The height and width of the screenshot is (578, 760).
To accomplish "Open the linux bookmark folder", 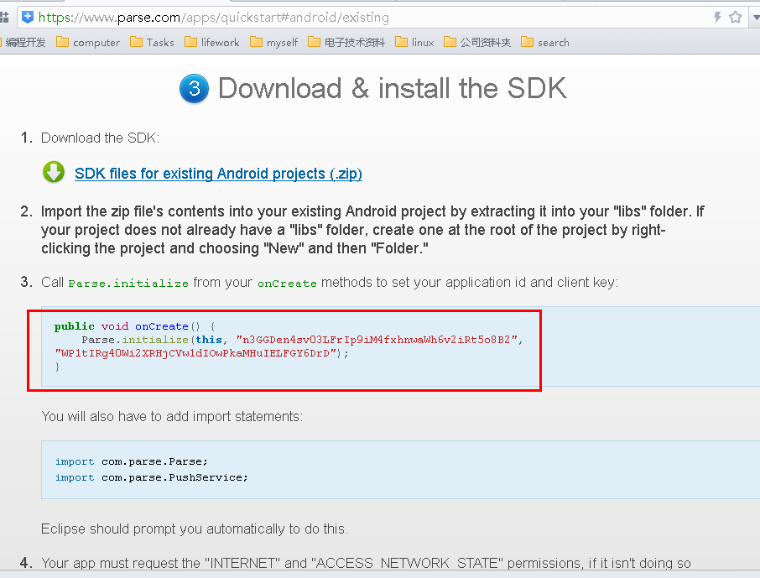I will click(x=414, y=43).
